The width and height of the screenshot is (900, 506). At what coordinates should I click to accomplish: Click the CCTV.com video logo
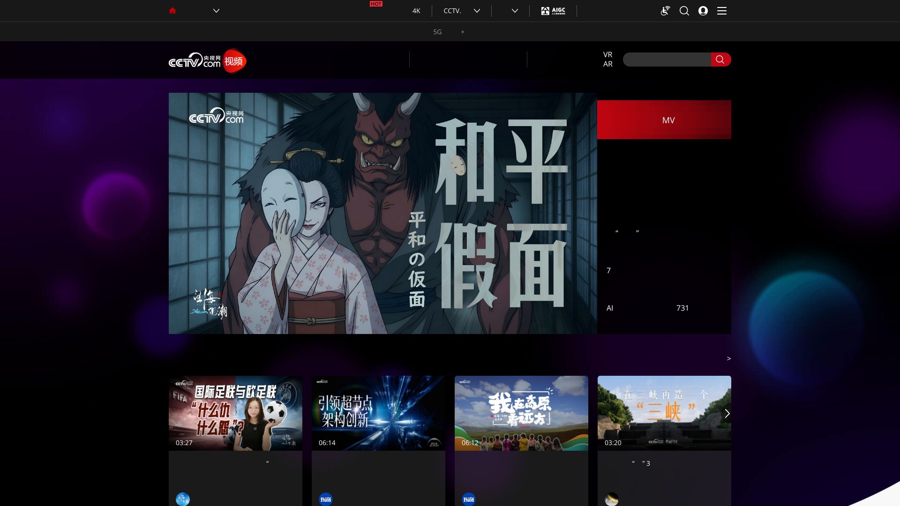click(207, 61)
